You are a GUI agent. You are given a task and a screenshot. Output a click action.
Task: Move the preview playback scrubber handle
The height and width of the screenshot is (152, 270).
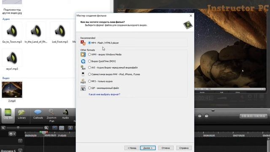tap(213, 110)
